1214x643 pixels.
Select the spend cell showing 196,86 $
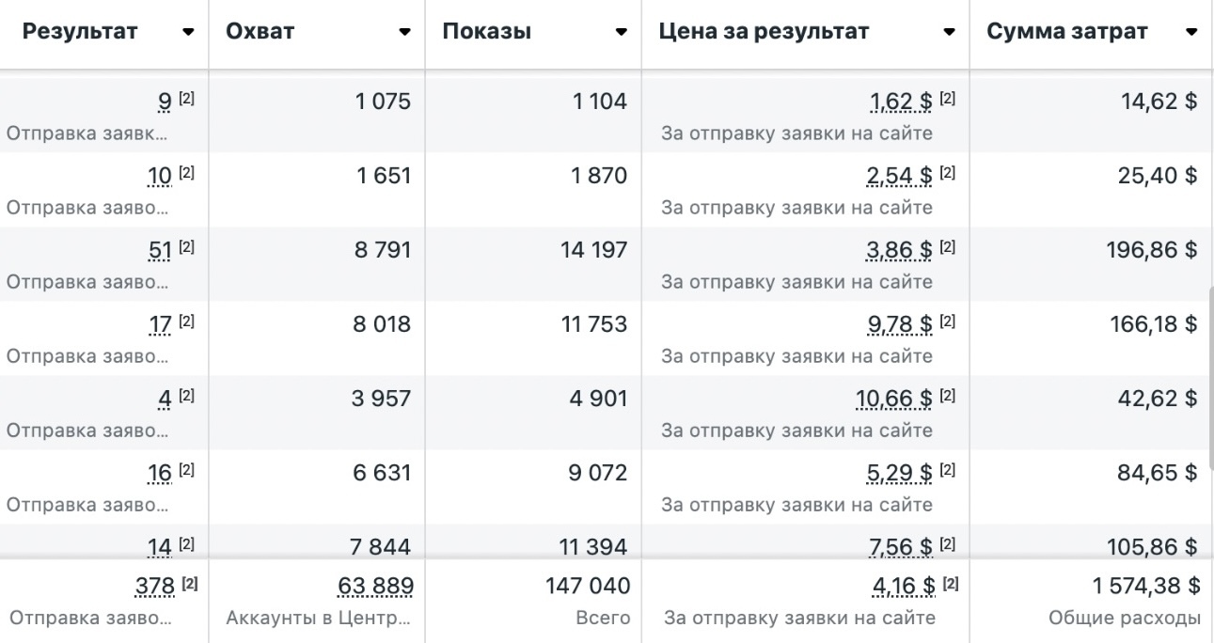coord(1157,250)
